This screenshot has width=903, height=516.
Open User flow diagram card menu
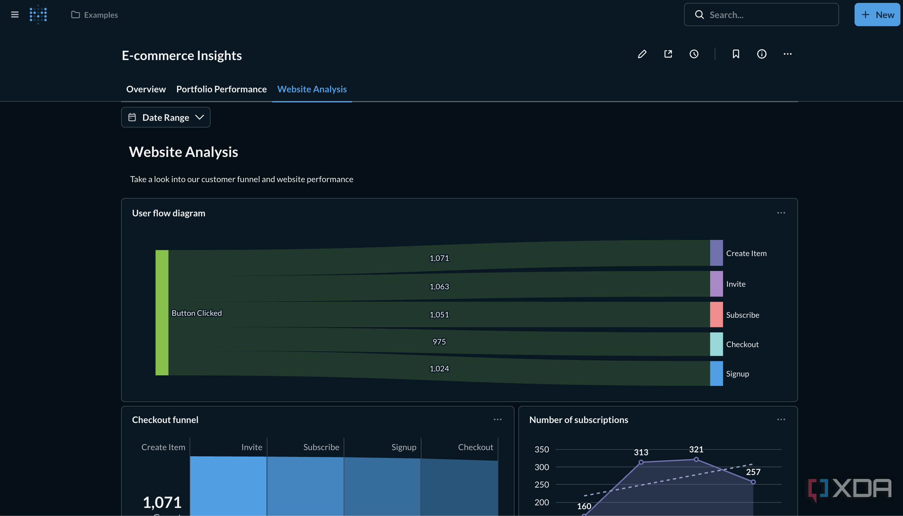point(781,213)
